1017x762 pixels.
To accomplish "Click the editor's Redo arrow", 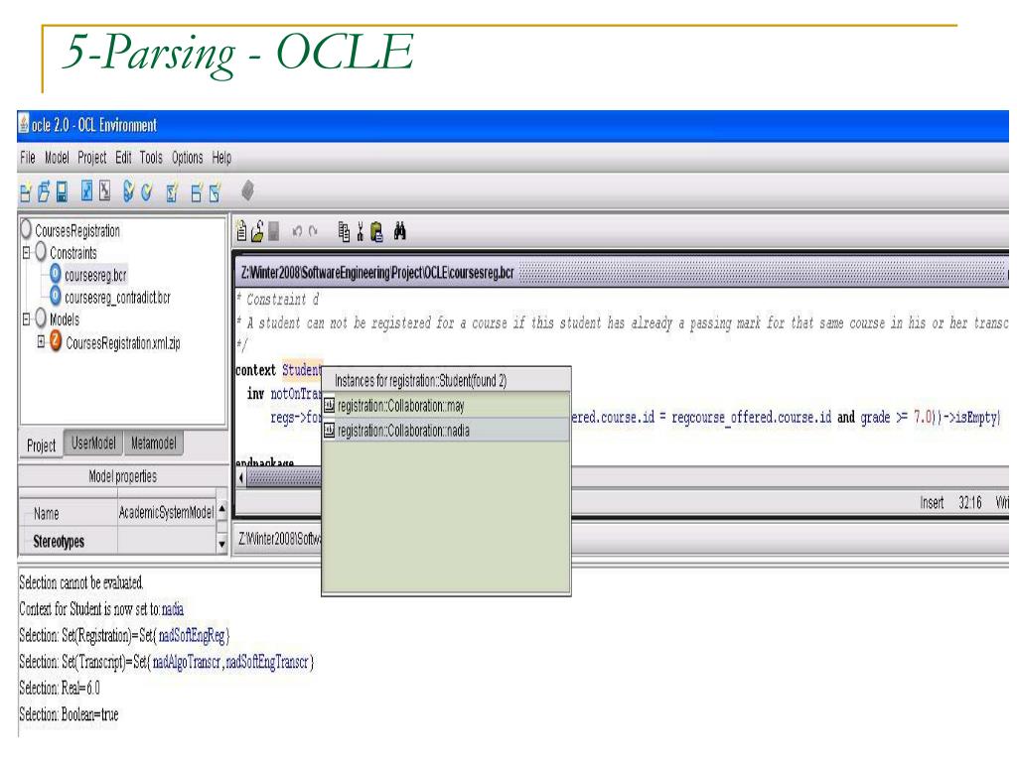I will coord(313,231).
